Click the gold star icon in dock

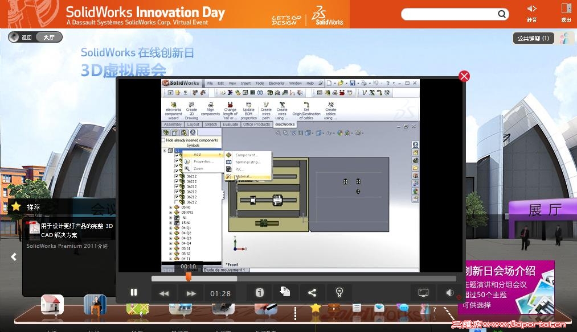click(316, 308)
